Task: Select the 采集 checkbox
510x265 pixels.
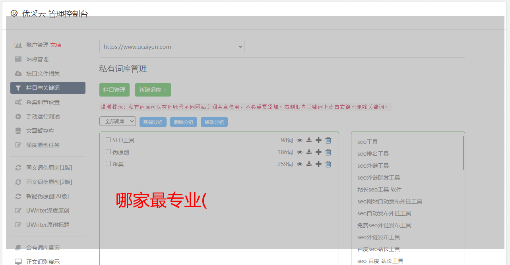Action: coord(108,164)
